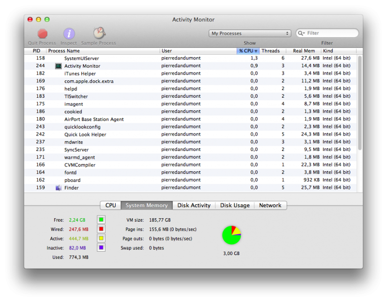Click the 932 KB memory cell for pboard

tap(312, 180)
